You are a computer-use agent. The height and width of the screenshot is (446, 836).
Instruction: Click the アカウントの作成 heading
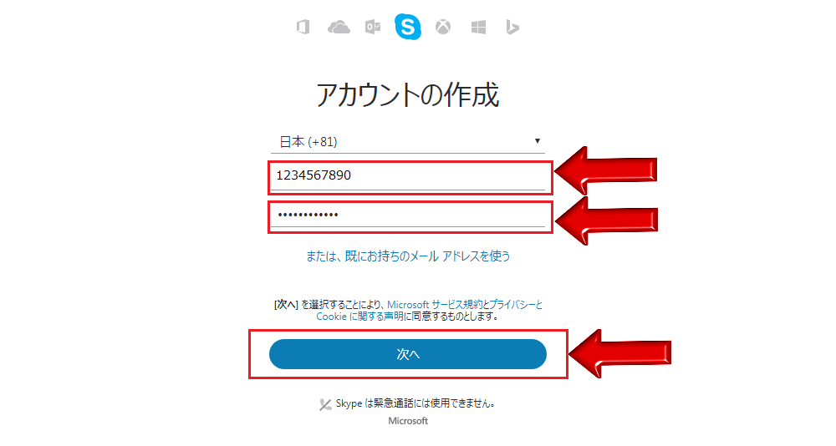[x=408, y=95]
